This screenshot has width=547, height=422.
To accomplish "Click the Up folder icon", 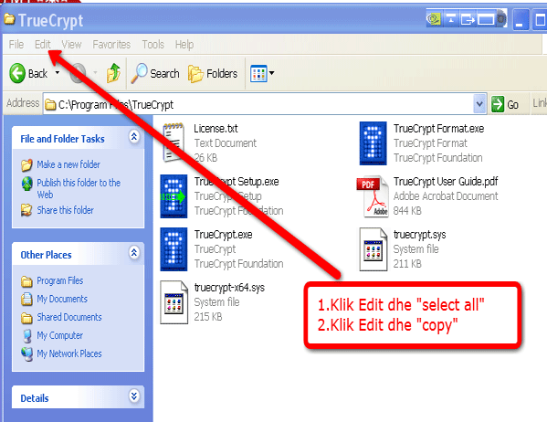I will 113,73.
